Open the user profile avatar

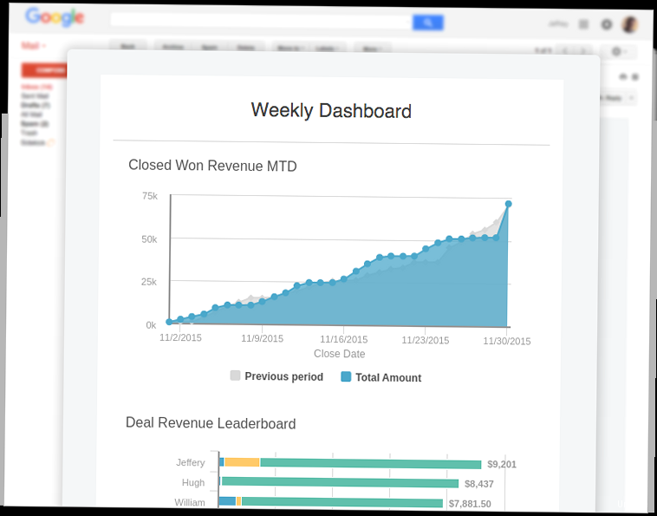[630, 25]
